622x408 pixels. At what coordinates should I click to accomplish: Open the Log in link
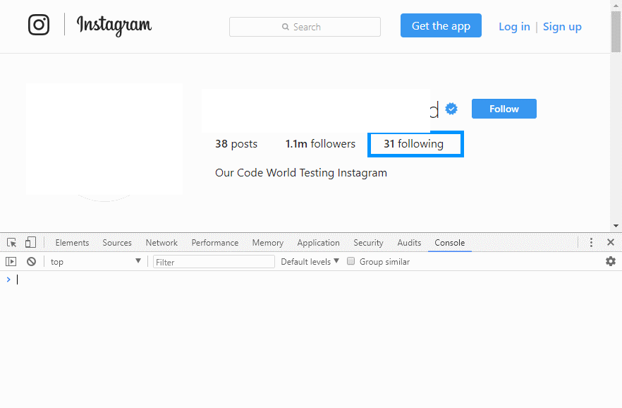(x=514, y=27)
